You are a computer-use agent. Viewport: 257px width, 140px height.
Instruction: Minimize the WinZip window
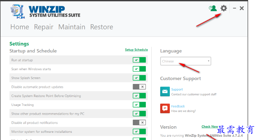point(235,8)
